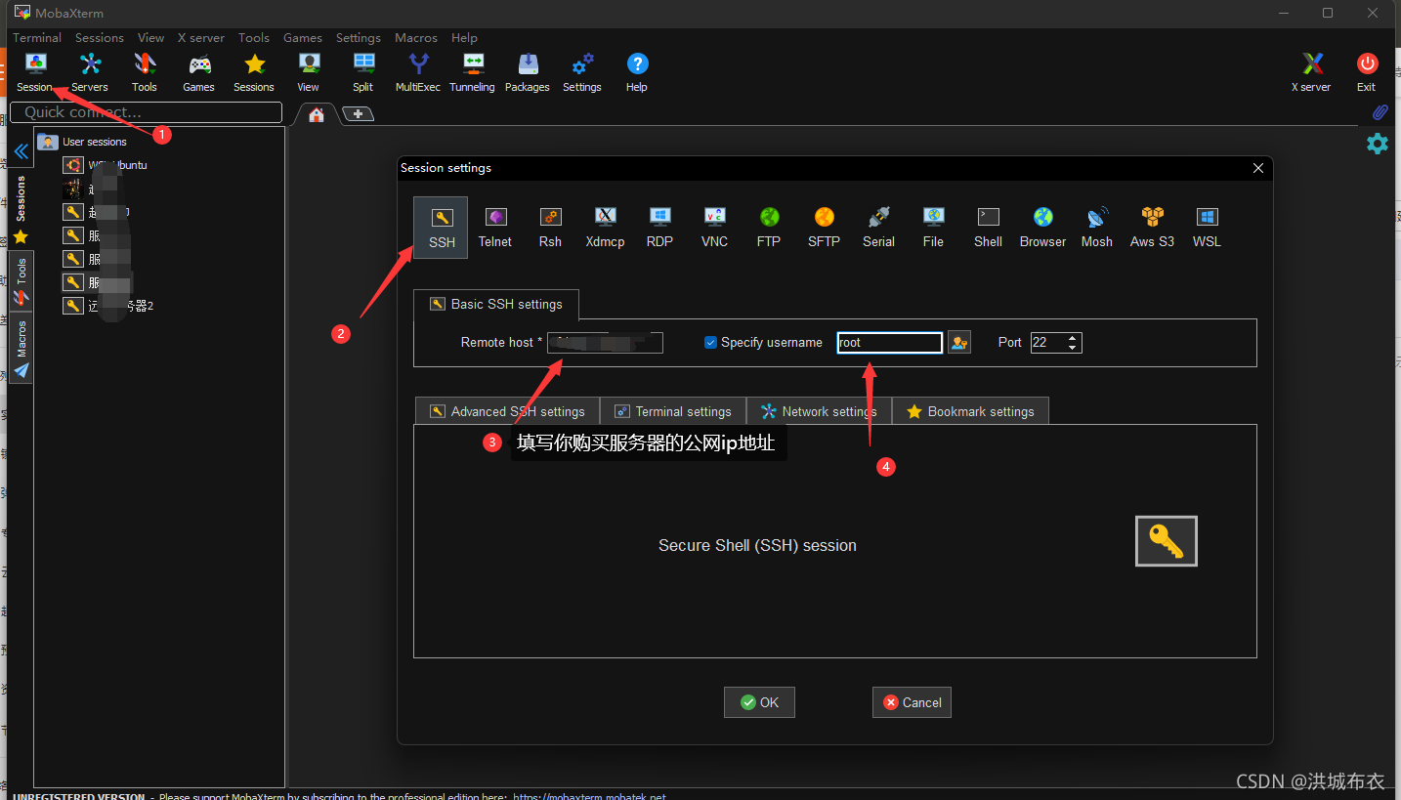The image size is (1401, 800).
Task: Open the Packages toolbar icon
Action: point(528,73)
